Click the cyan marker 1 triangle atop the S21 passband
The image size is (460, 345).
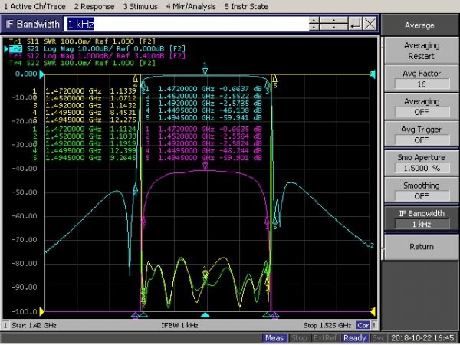[205, 71]
